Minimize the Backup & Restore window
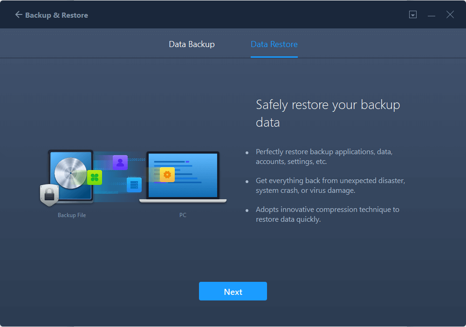The width and height of the screenshot is (466, 327). pos(431,15)
